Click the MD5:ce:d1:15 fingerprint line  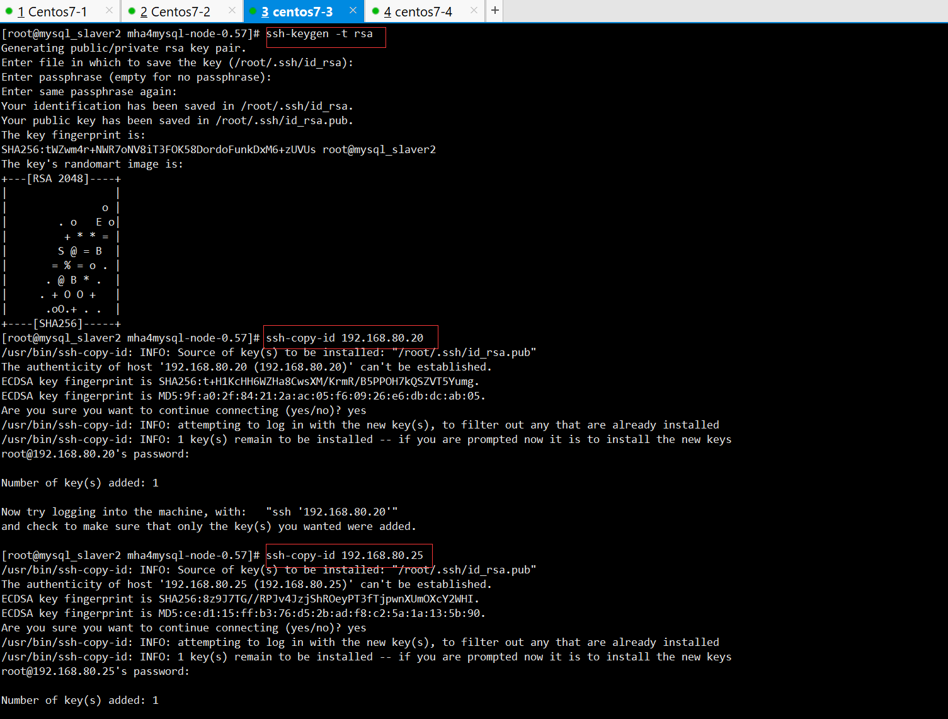click(243, 614)
